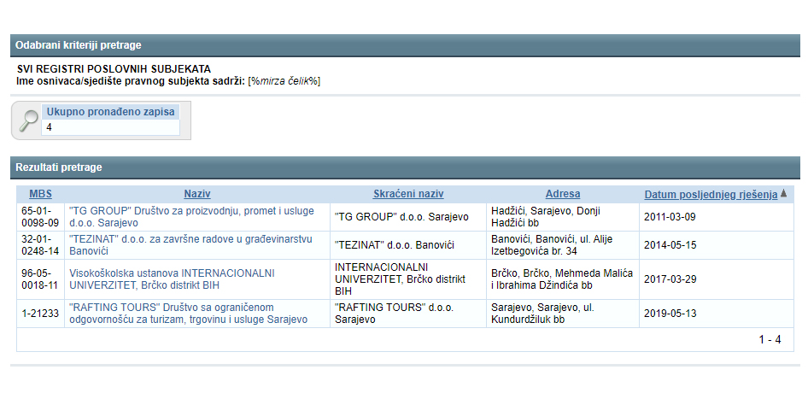This screenshot has width=808, height=399.
Task: Click date cell 2014-05-15
Action: click(717, 245)
